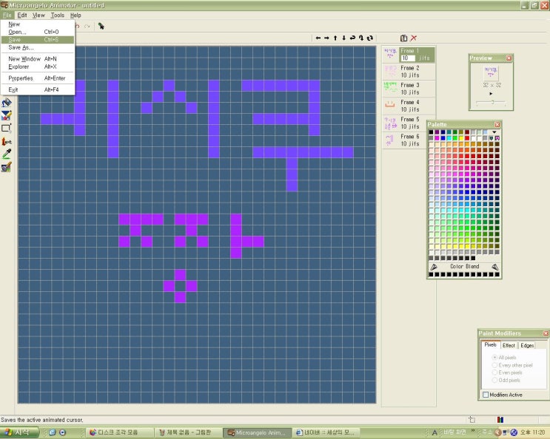
Task: Select the flood fill bucket tool
Action: [x=7, y=103]
